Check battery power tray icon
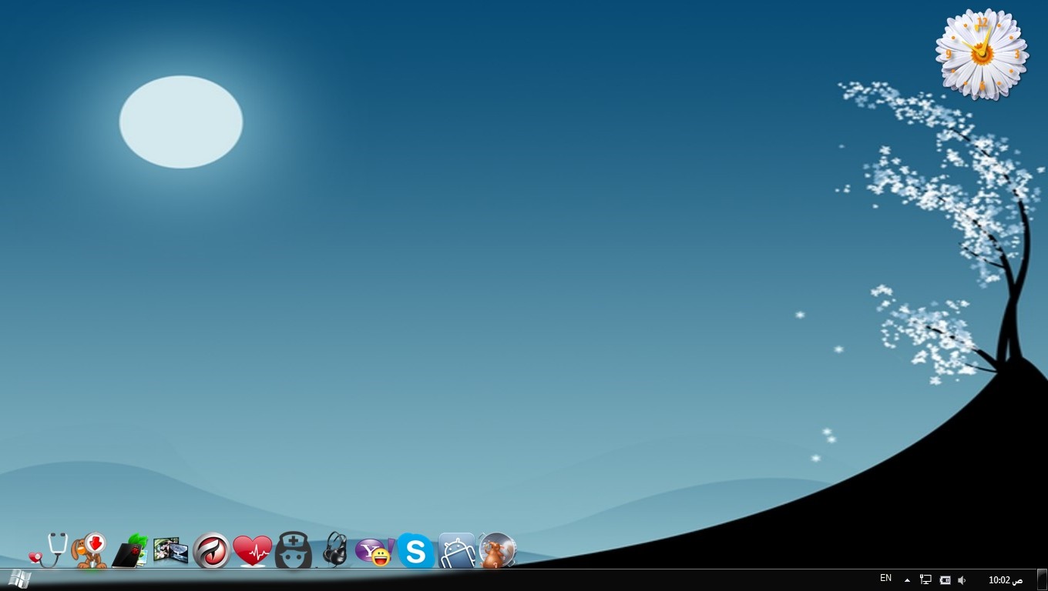Image resolution: width=1048 pixels, height=591 pixels. [945, 580]
